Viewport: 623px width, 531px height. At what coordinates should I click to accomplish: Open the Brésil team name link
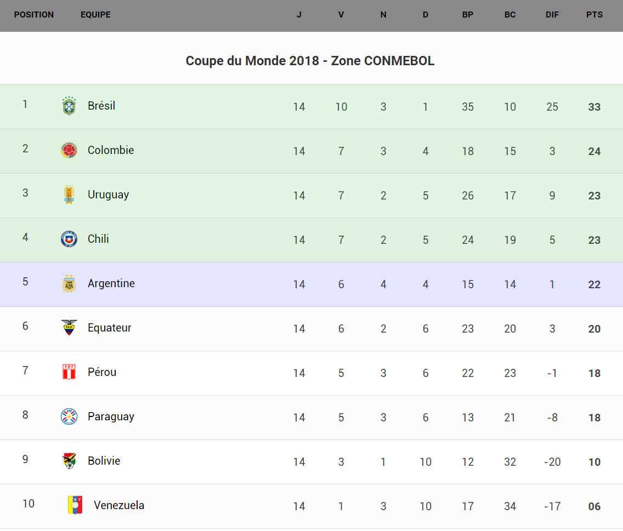coord(101,106)
